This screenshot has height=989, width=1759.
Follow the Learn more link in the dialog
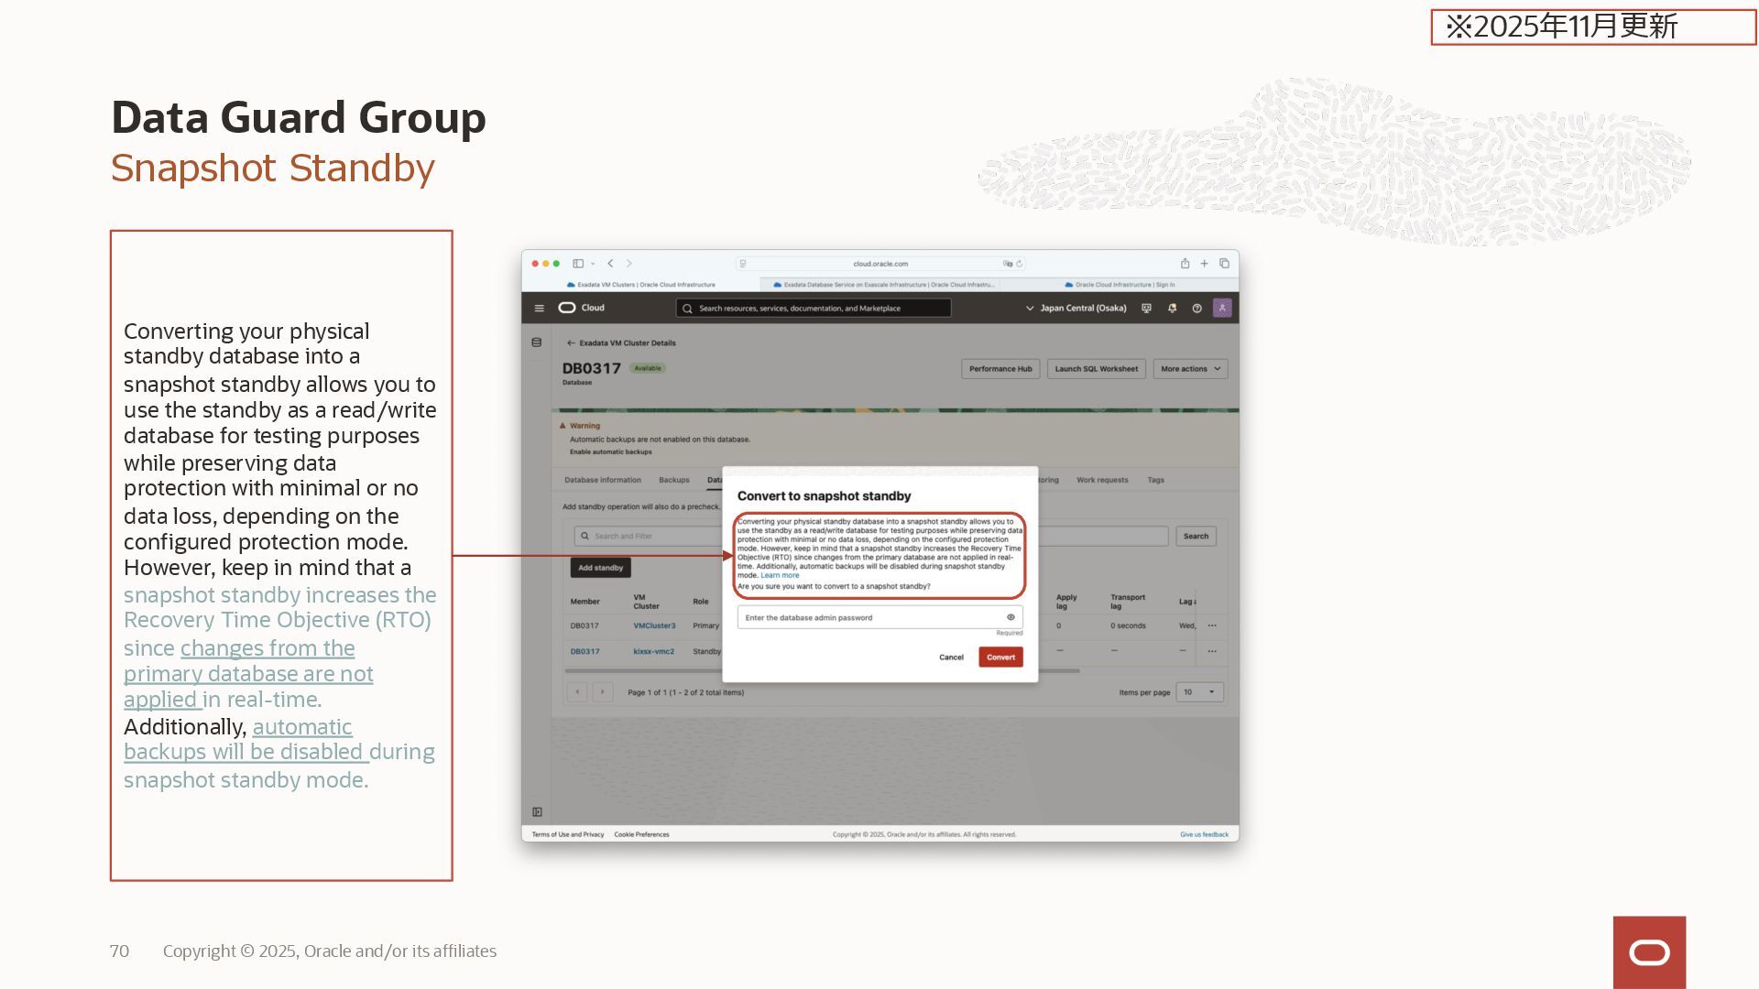[780, 576]
